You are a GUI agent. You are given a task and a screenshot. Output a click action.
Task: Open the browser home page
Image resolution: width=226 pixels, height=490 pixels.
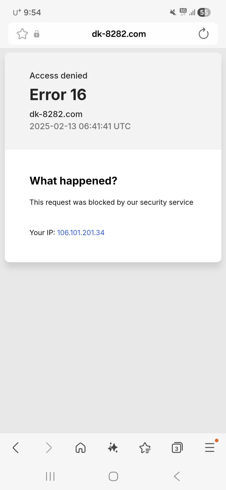[81, 447]
